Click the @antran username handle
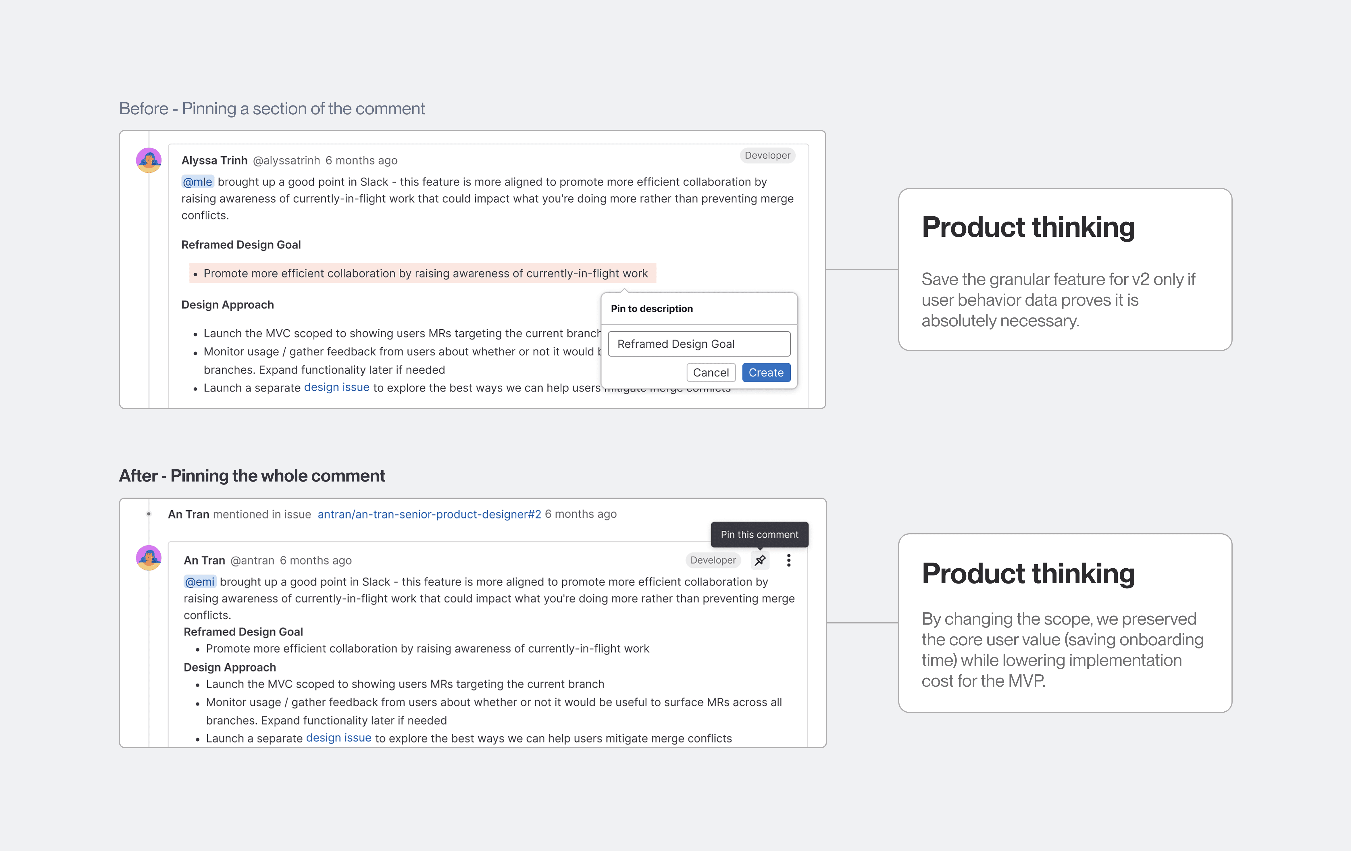The image size is (1351, 851). point(253,561)
